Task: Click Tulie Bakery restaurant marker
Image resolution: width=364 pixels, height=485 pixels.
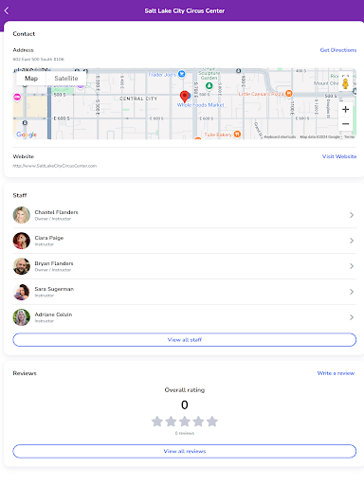Action: pos(237,134)
